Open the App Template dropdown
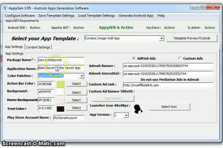 tap(161, 38)
